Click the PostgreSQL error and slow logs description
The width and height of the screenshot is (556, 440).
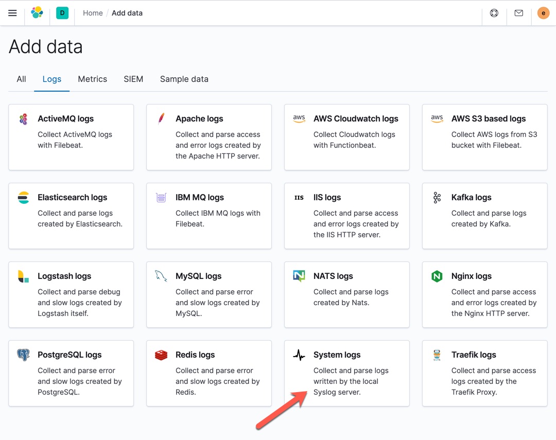pyautogui.click(x=80, y=381)
